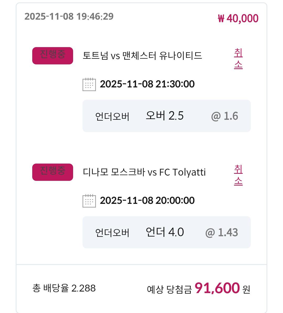Click the calendar icon for Dinamo Moscow match
The height and width of the screenshot is (313, 283).
[x=89, y=201]
